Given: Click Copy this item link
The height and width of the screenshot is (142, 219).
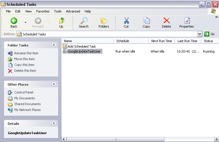Looking at the screenshot, I should tap(24, 65).
